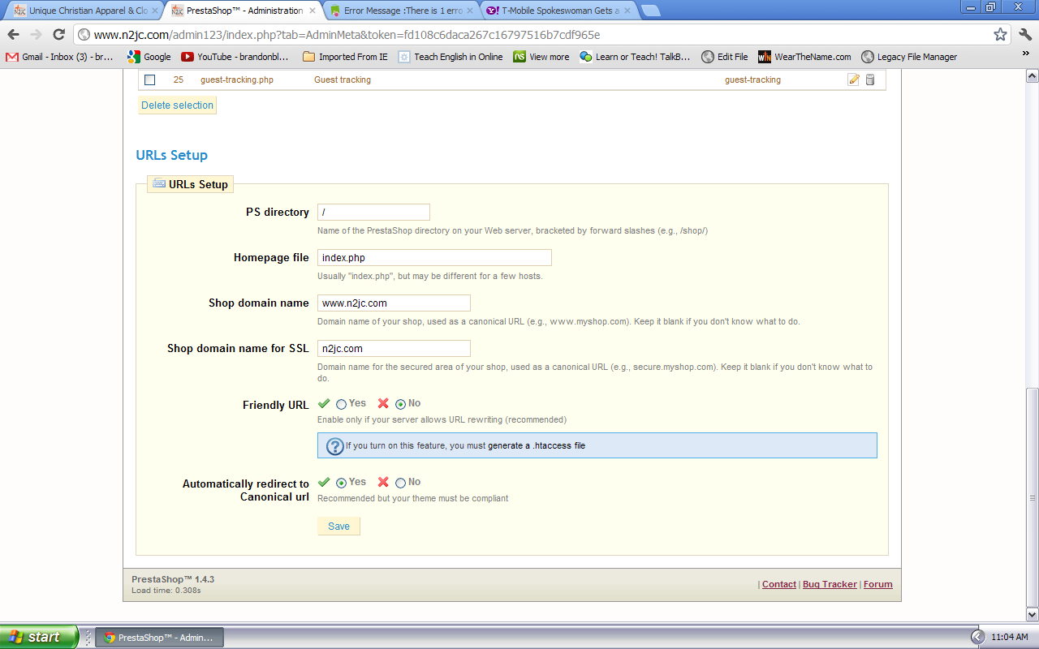
Task: Set canonical redirect to No
Action: click(x=400, y=483)
